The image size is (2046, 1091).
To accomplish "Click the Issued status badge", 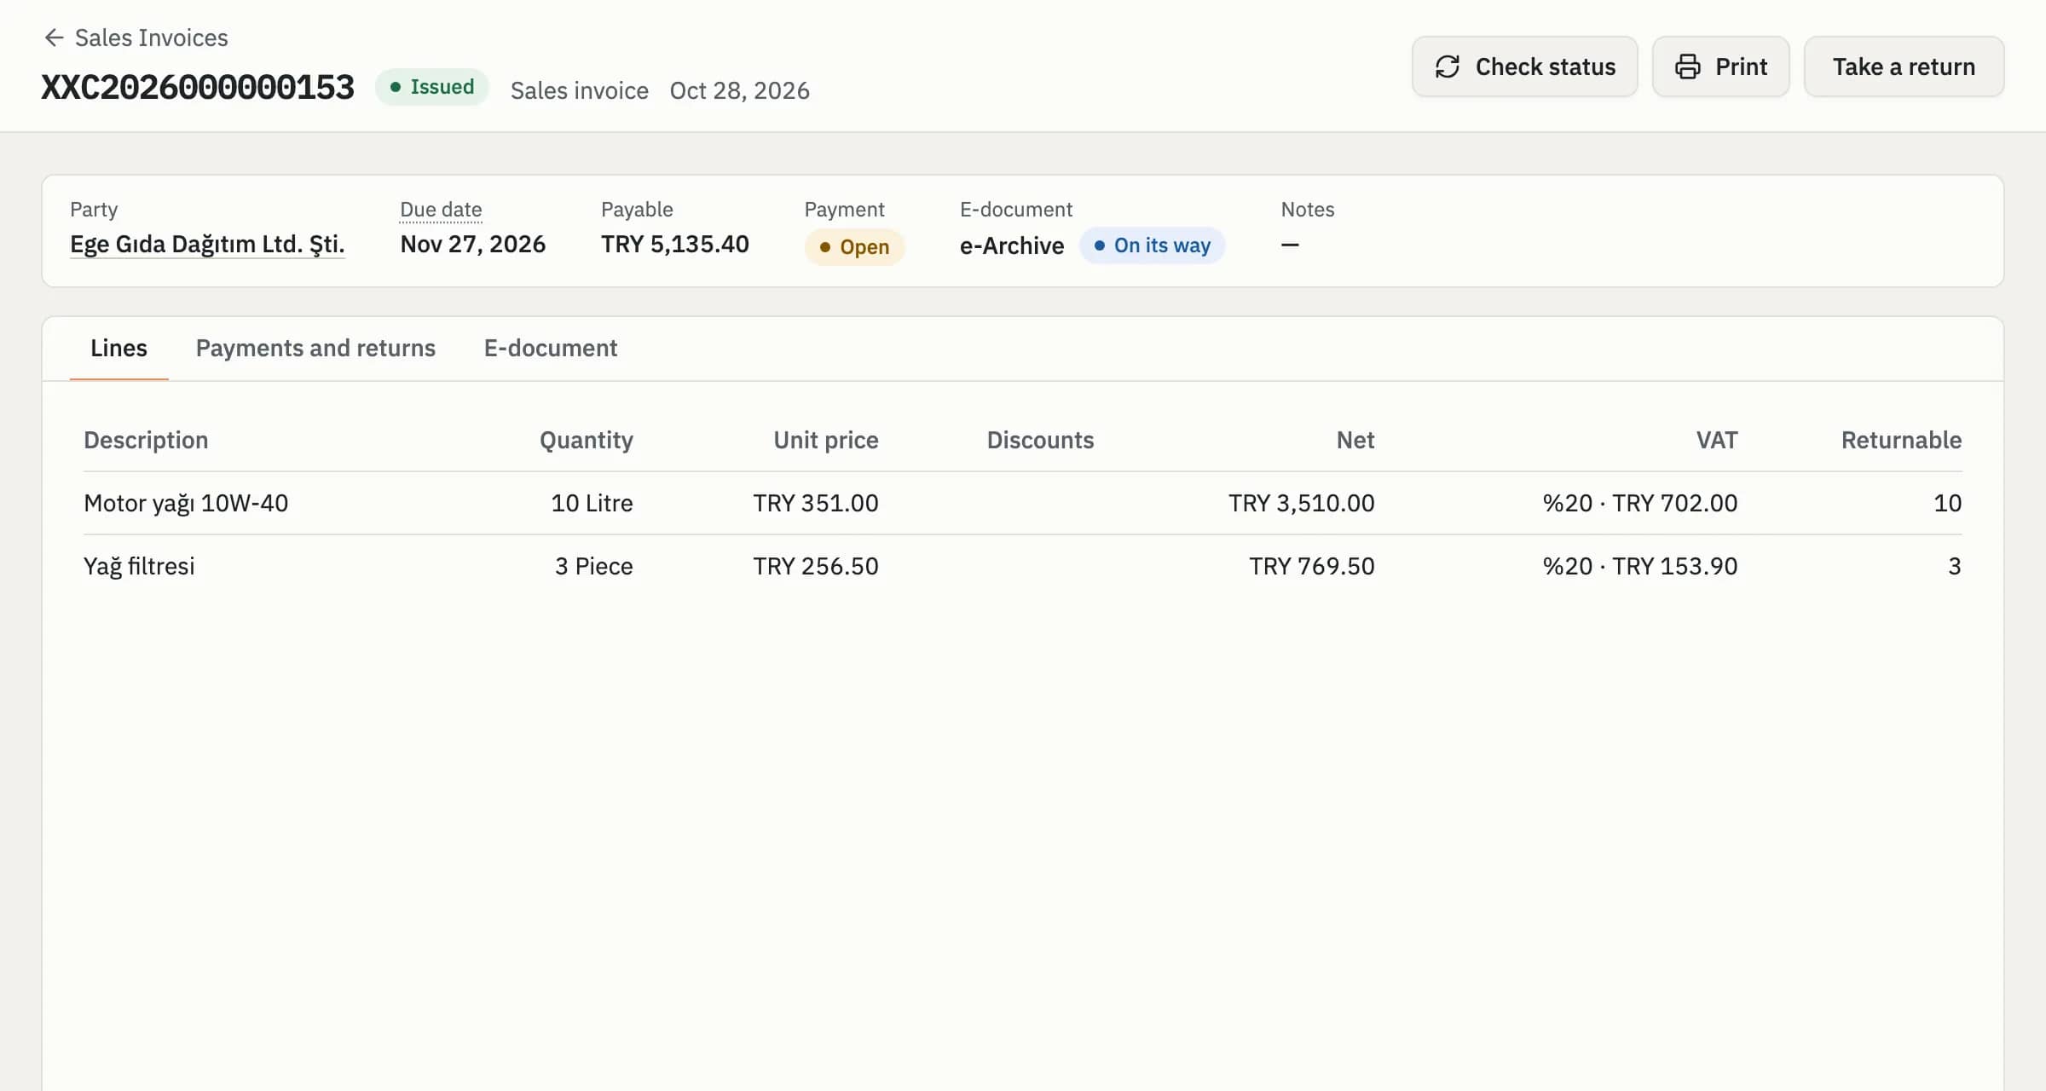I will 432,87.
